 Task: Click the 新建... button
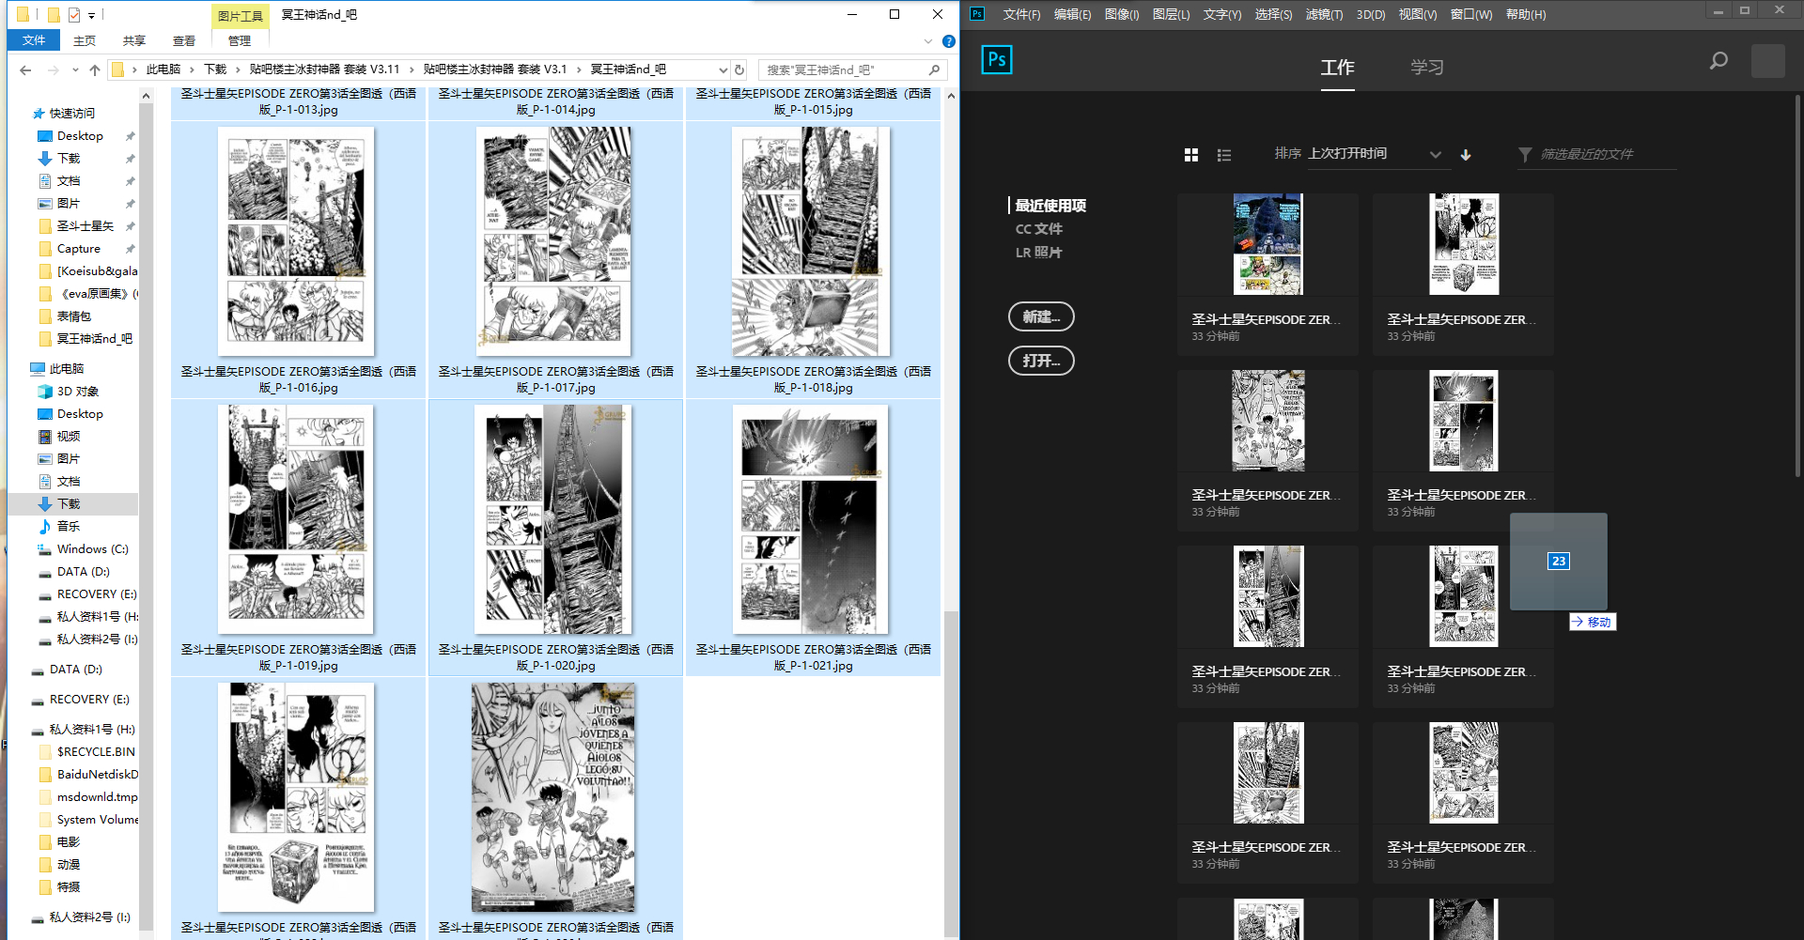coord(1041,316)
